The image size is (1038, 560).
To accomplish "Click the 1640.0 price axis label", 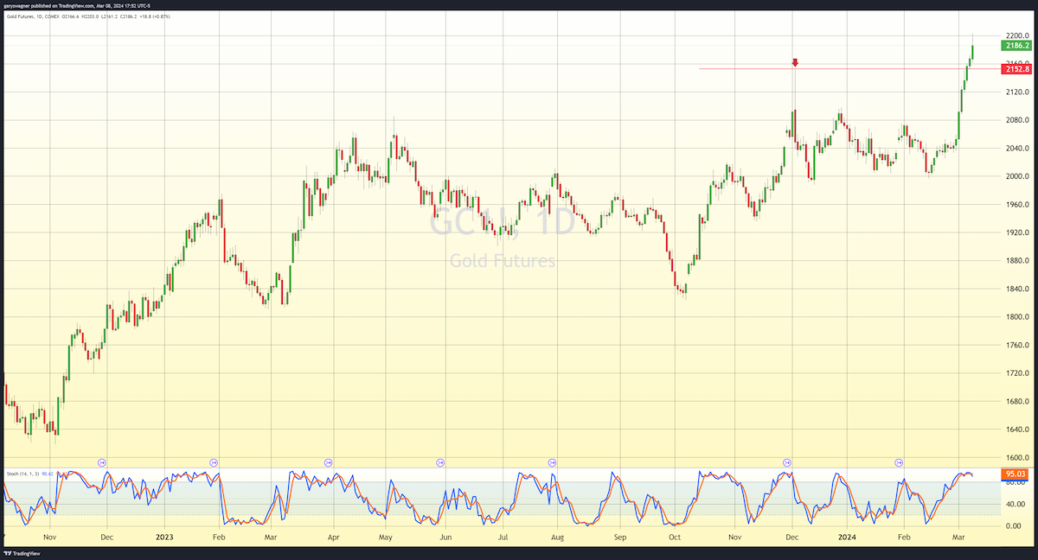I will [x=1016, y=430].
